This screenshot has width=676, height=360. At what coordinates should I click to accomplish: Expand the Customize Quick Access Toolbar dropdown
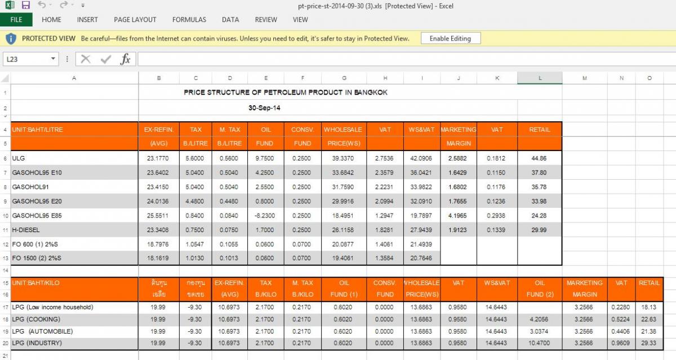(x=83, y=5)
